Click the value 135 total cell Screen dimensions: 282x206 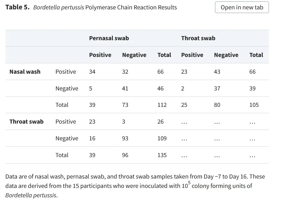pos(162,155)
